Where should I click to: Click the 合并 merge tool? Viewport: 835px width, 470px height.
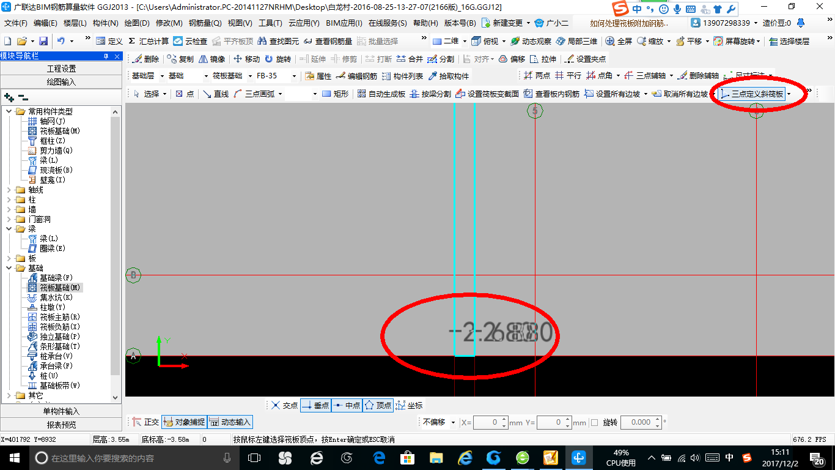click(410, 59)
